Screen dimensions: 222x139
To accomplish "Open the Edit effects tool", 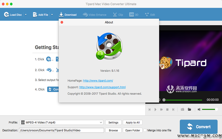I will coord(150,15).
